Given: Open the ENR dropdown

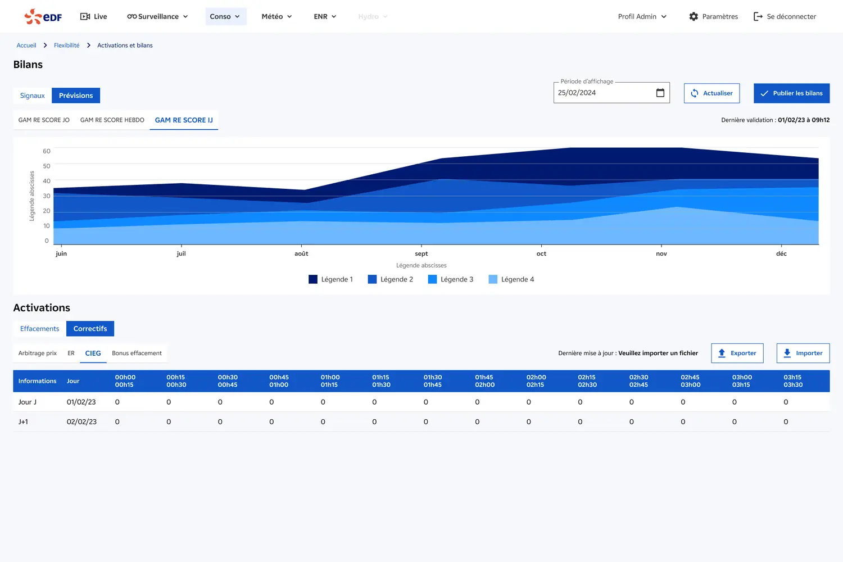Looking at the screenshot, I should [325, 16].
